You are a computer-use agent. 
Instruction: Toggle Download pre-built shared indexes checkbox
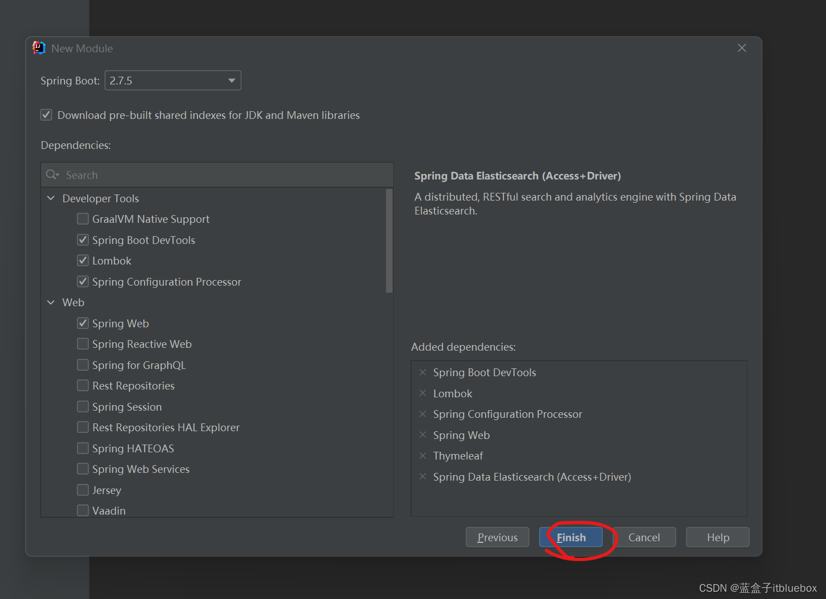coord(46,115)
